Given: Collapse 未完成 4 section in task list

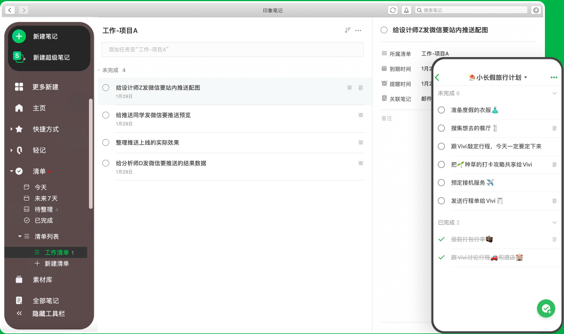Looking at the screenshot, I should [x=99, y=70].
